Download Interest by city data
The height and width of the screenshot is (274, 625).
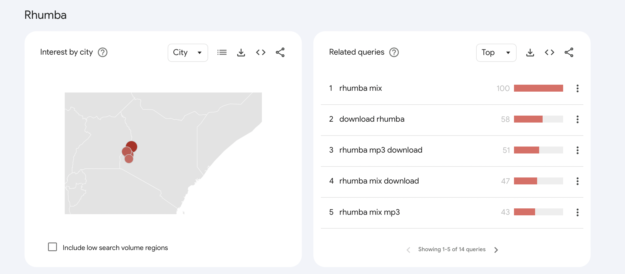coord(241,52)
